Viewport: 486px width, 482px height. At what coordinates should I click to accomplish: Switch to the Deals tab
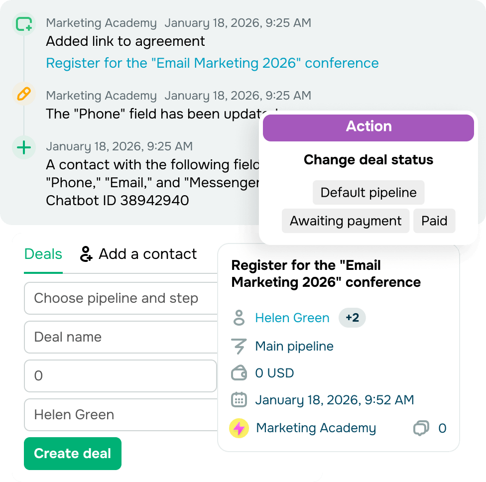[43, 254]
